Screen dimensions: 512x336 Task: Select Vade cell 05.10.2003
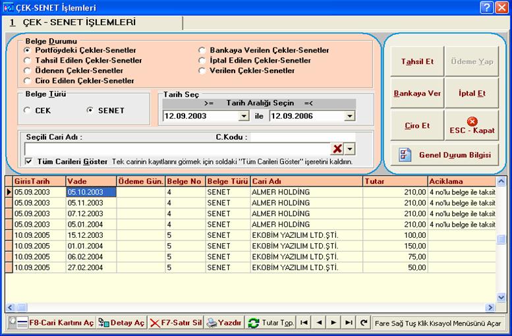(91, 192)
